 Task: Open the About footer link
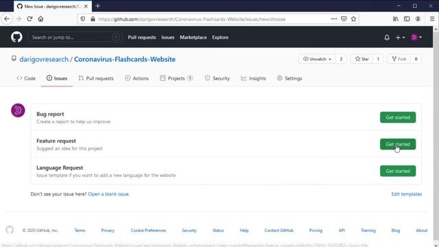pyautogui.click(x=422, y=231)
